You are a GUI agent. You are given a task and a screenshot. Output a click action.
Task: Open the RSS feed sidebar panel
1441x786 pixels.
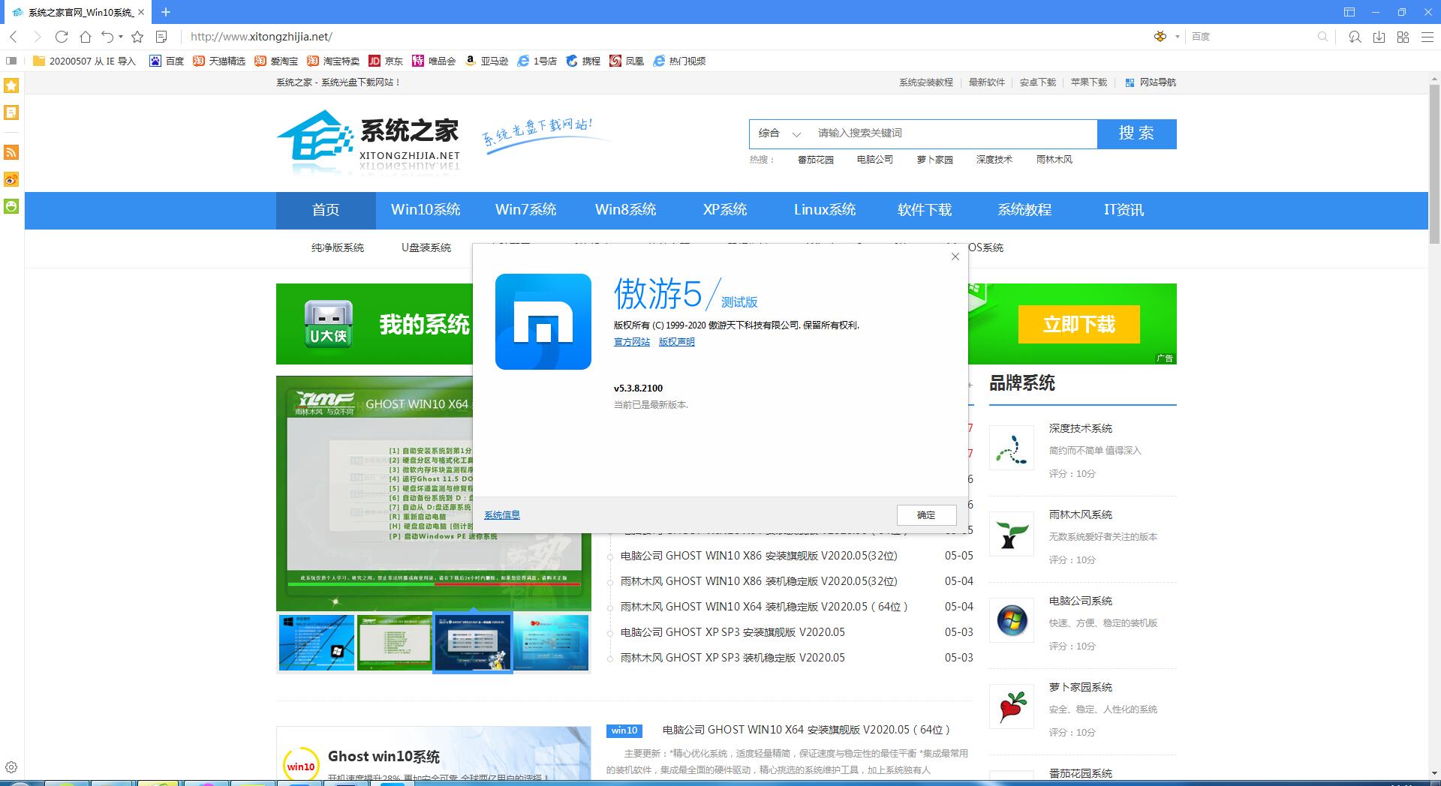(11, 152)
